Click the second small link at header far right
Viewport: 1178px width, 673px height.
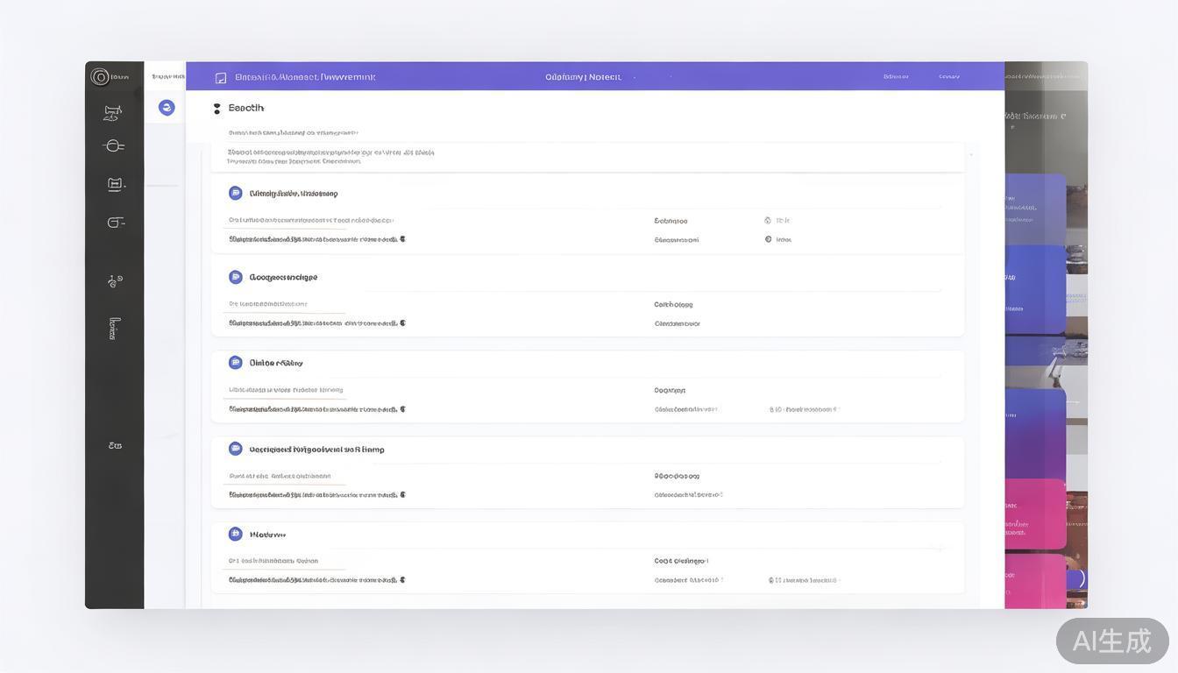948,77
